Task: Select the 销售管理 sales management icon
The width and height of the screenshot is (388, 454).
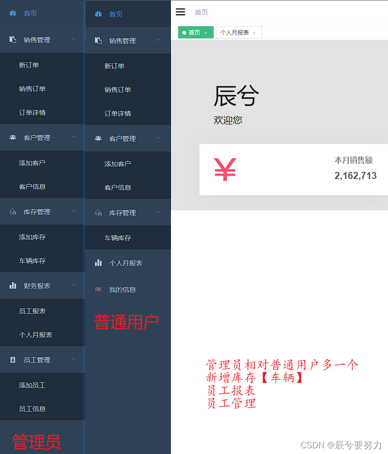Action: 13,40
